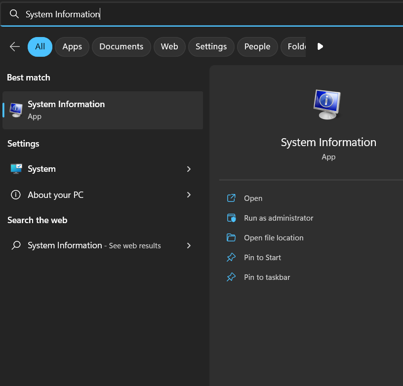Click the Open action icon
Image resolution: width=403 pixels, height=386 pixels.
coord(231,198)
